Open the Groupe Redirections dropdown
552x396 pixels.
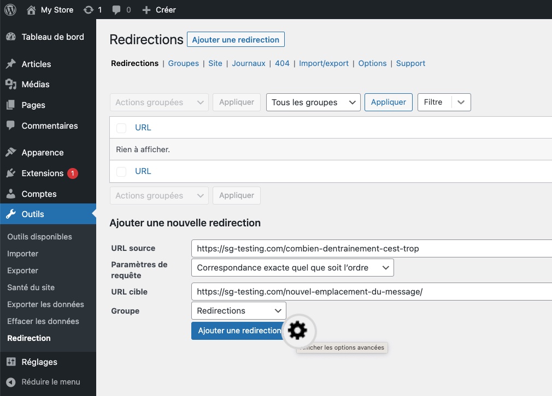239,310
